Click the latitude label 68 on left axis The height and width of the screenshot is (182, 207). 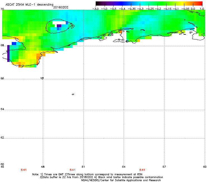coord(2,45)
